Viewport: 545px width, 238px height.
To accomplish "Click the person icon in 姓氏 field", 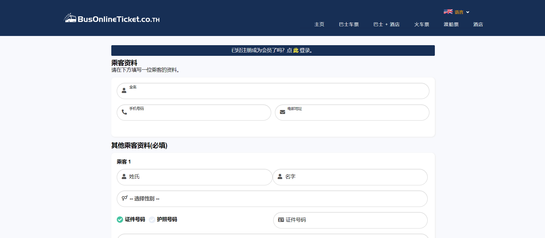I will (124, 176).
